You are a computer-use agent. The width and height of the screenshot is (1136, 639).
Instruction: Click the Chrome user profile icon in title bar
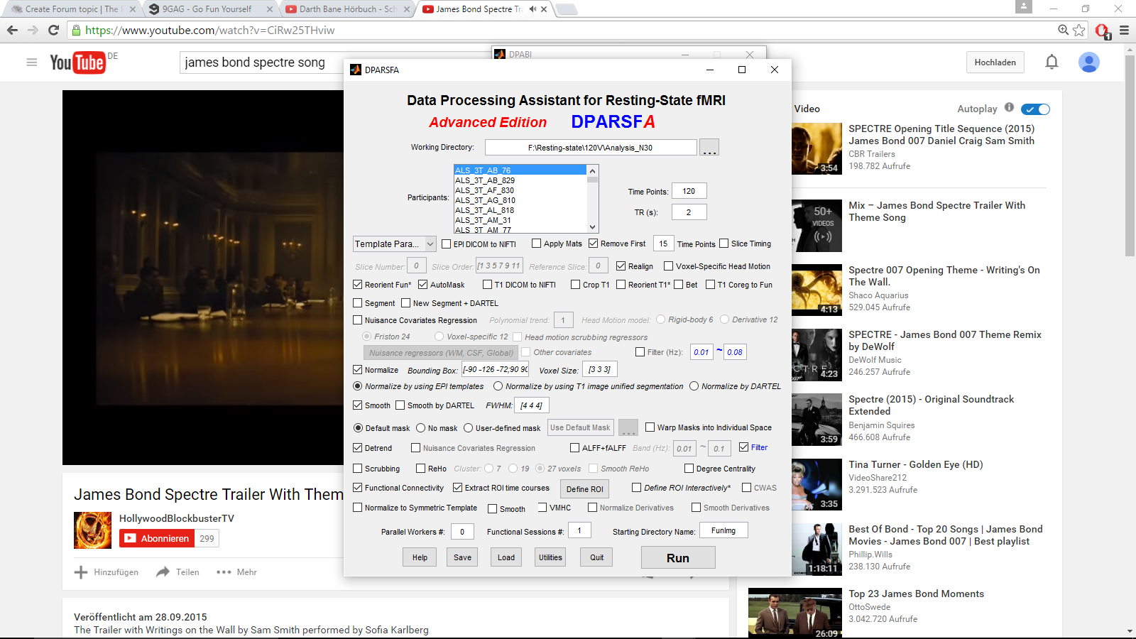click(x=1023, y=6)
